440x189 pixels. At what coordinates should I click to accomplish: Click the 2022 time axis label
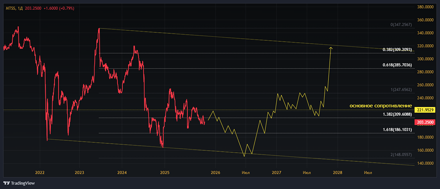[x=40, y=172]
